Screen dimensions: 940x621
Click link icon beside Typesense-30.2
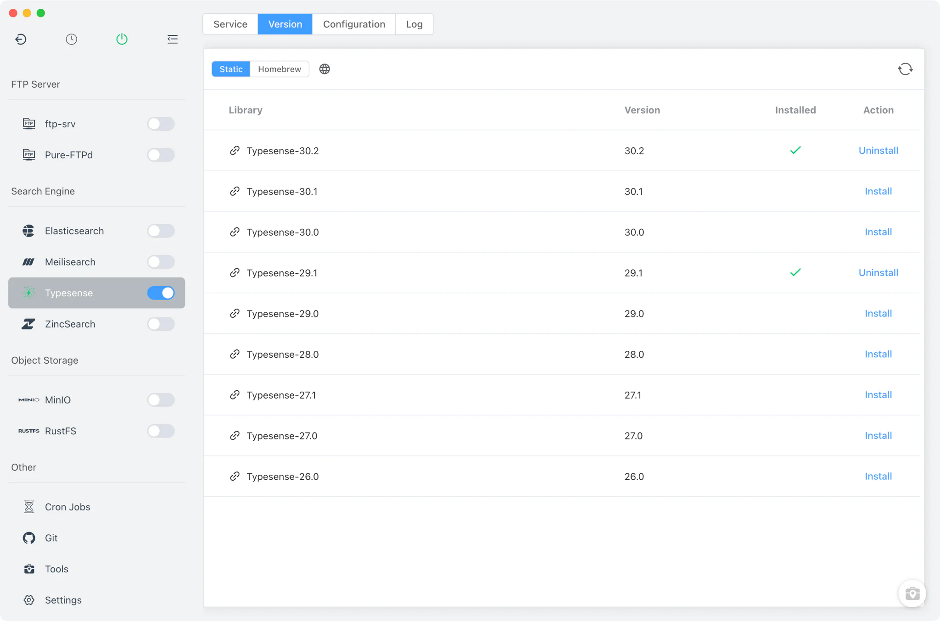pyautogui.click(x=235, y=150)
